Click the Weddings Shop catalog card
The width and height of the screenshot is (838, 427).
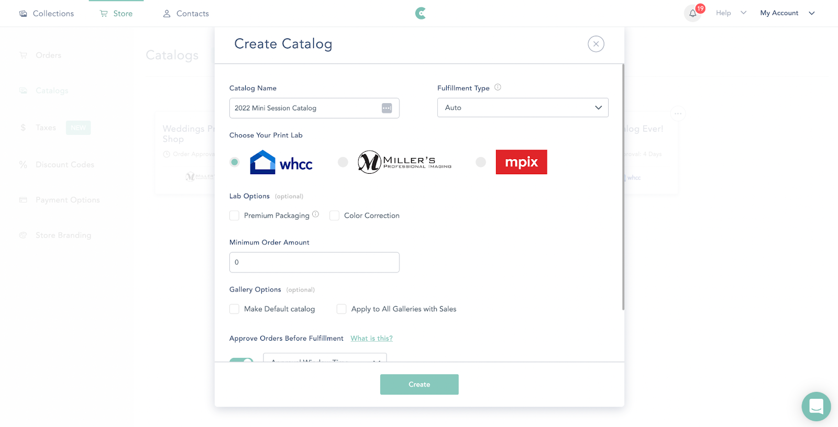coord(185,153)
